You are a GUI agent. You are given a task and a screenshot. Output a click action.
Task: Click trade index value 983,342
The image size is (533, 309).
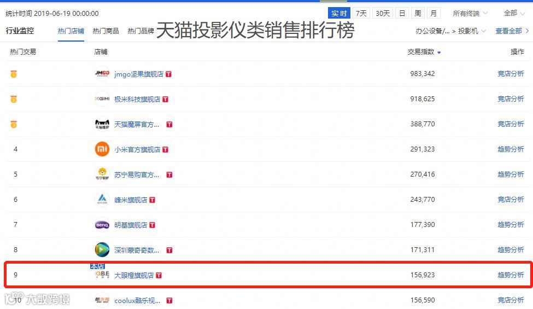pyautogui.click(x=423, y=74)
